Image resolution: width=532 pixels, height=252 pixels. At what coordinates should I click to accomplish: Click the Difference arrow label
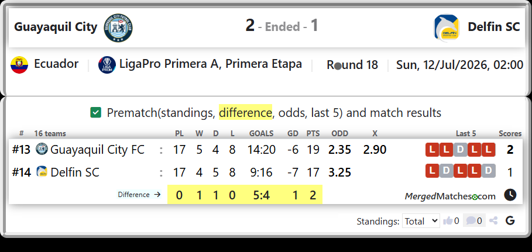[x=139, y=195]
